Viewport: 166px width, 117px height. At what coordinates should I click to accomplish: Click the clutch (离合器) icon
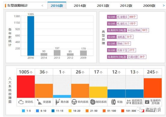coord(58,102)
